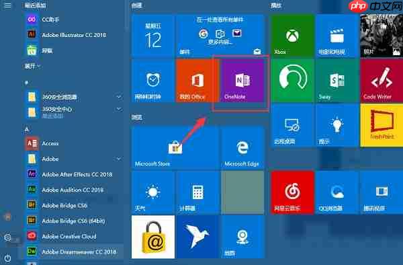Select the 创建 tile group header
Image resolution: width=403 pixels, height=265 pixels.
click(x=137, y=5)
